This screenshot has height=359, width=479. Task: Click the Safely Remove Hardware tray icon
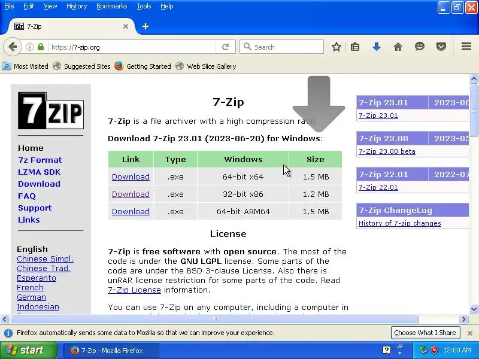click(423, 350)
